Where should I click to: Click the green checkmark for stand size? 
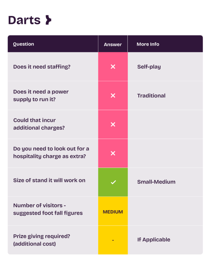[x=113, y=182]
